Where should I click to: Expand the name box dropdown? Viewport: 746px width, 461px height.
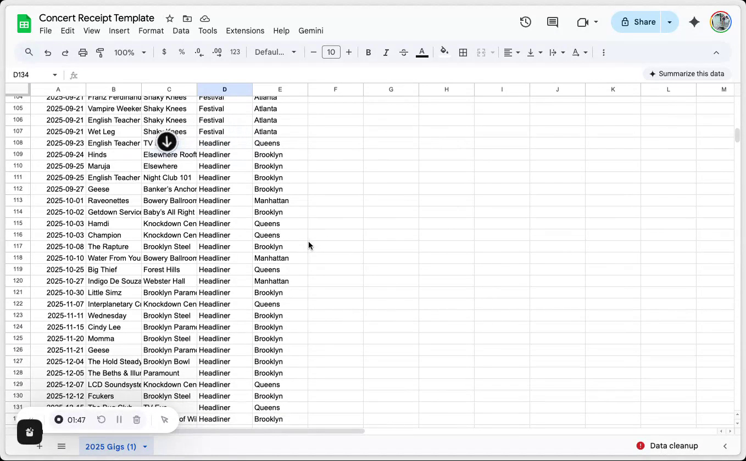pyautogui.click(x=55, y=75)
